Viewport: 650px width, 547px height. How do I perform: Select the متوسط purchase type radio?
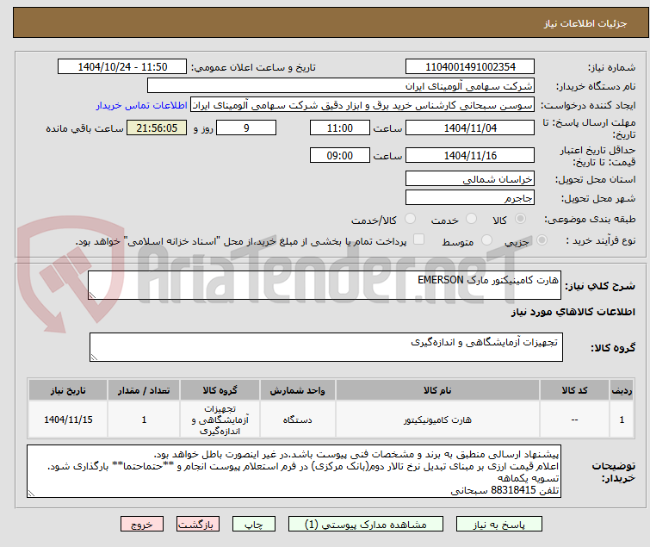[x=486, y=240]
